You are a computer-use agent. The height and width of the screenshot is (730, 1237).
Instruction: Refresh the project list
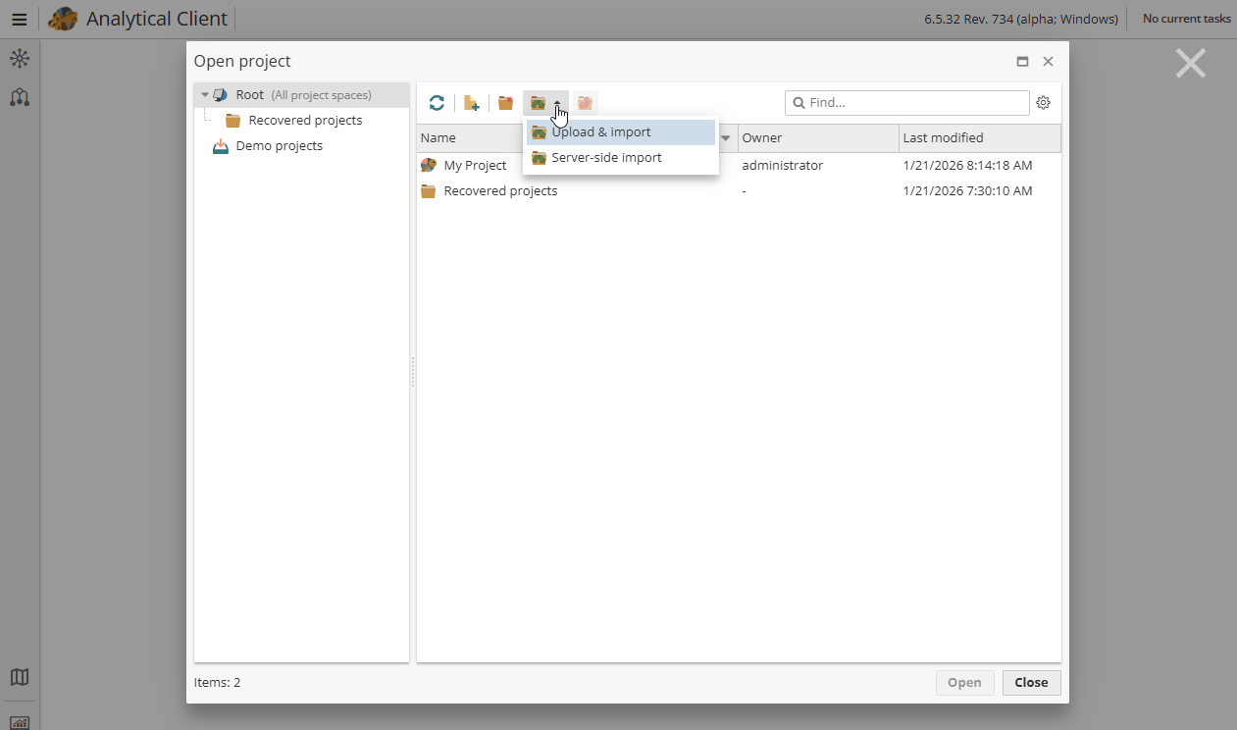pyautogui.click(x=437, y=102)
